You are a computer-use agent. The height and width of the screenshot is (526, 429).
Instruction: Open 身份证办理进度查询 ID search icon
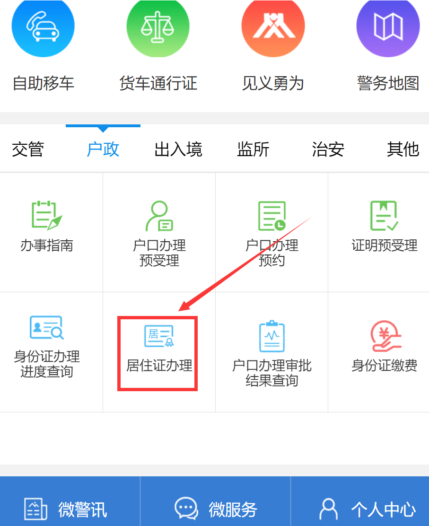[x=46, y=327]
